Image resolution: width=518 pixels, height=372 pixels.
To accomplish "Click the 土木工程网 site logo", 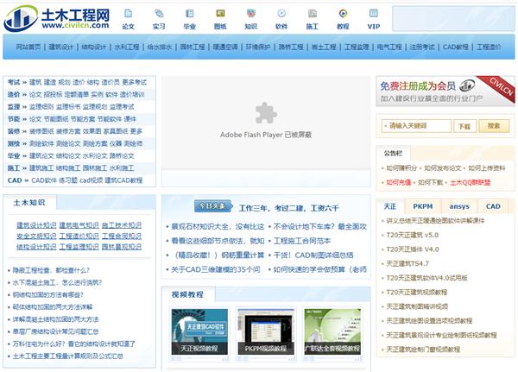I will pyautogui.click(x=57, y=18).
